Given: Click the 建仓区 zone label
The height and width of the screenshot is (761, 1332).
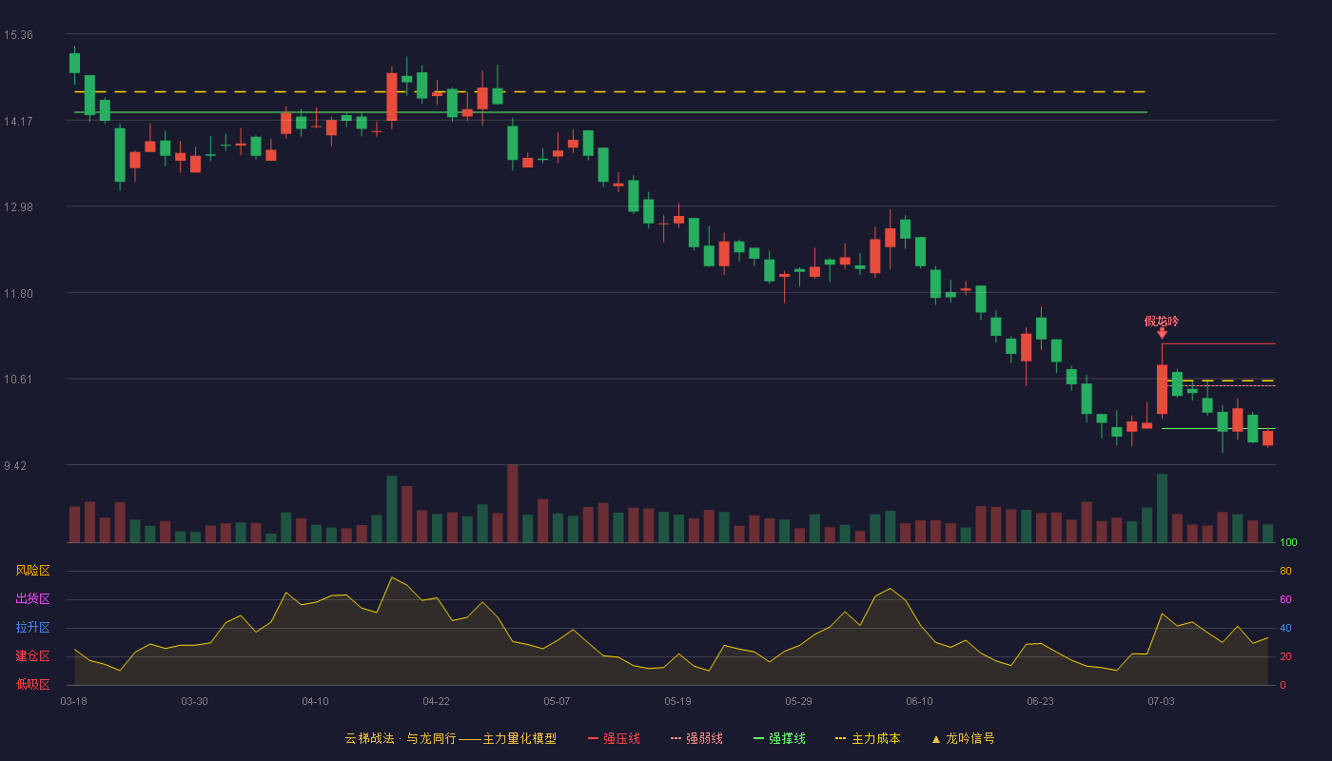Looking at the screenshot, I should [32, 656].
